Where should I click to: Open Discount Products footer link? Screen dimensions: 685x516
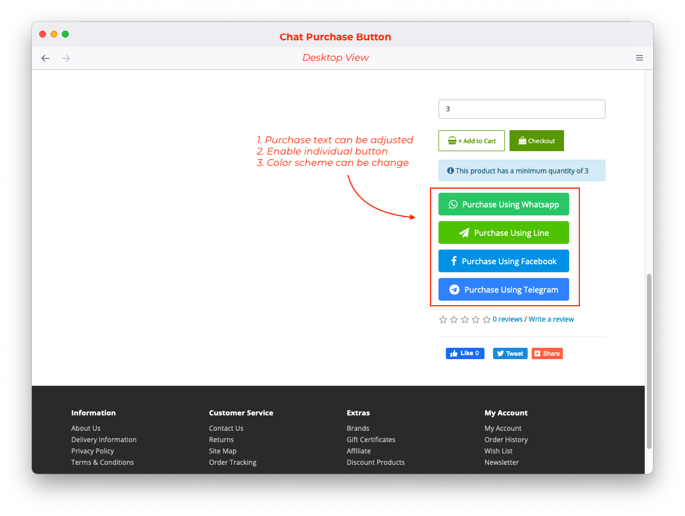pyautogui.click(x=376, y=463)
